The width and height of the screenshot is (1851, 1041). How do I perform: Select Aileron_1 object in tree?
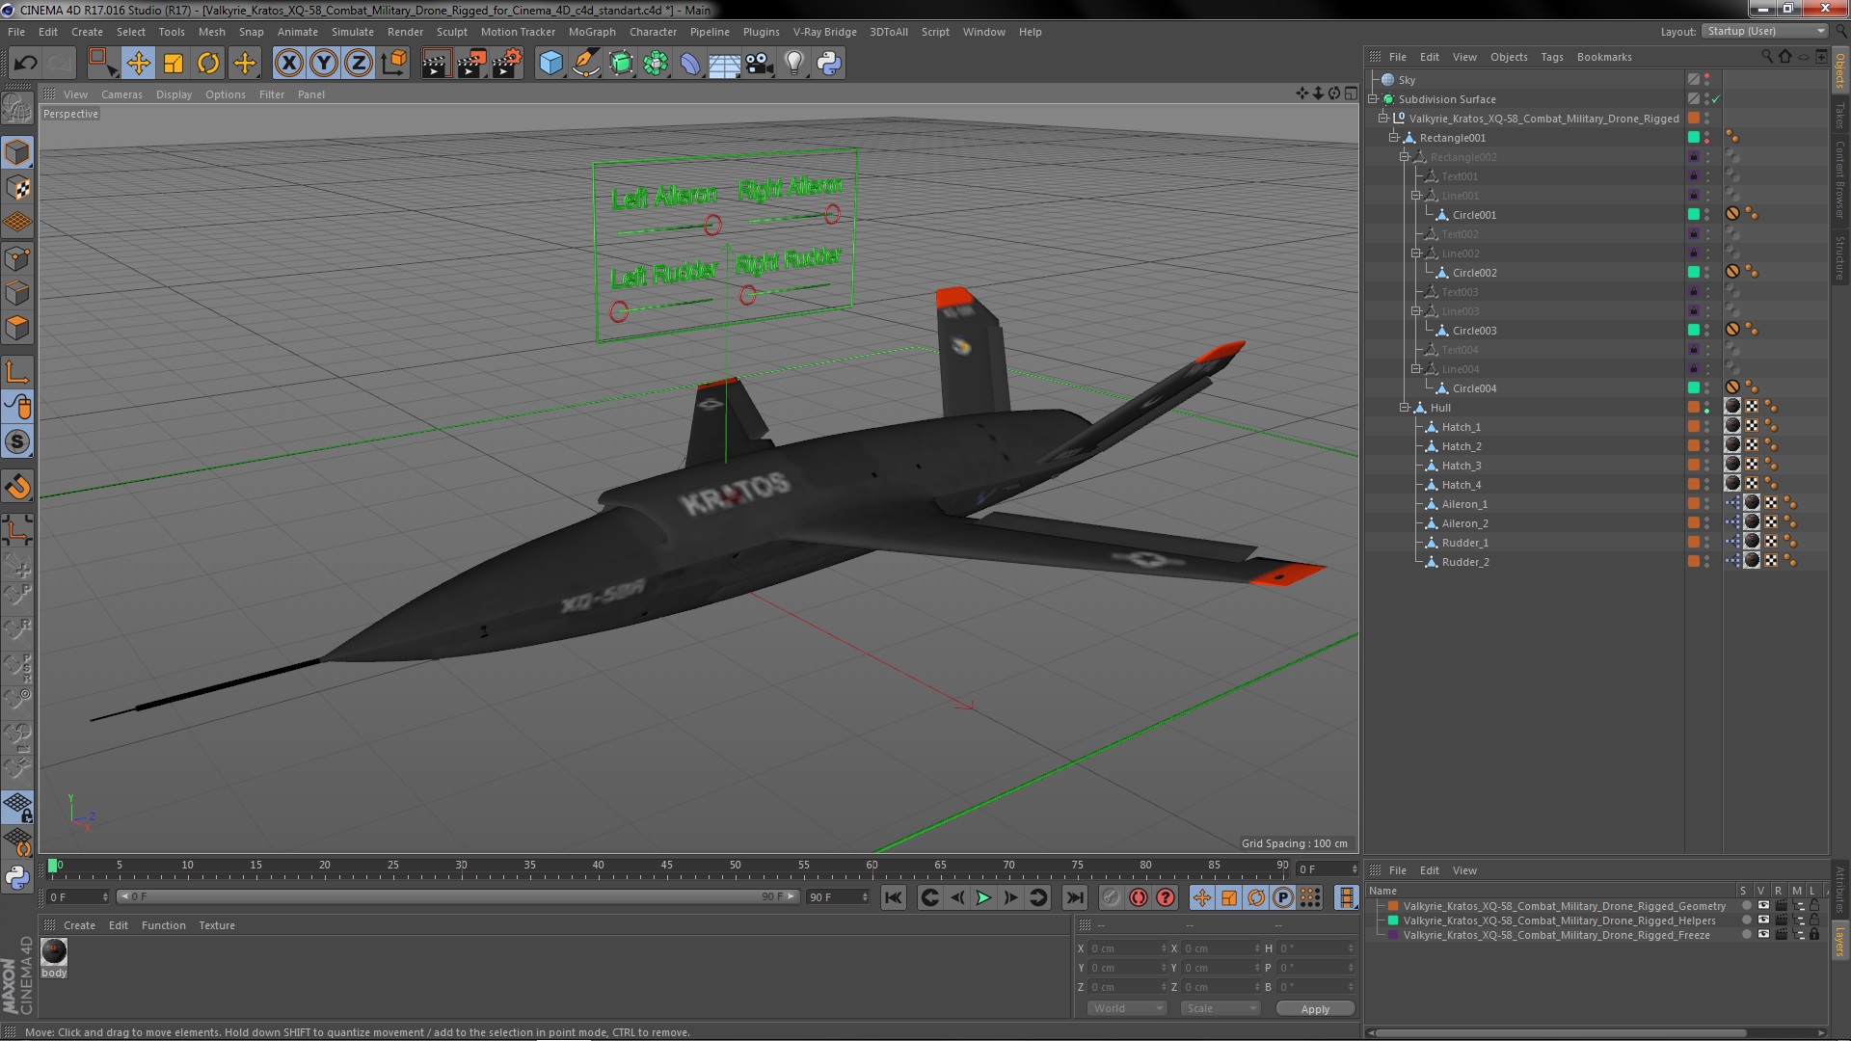pyautogui.click(x=1464, y=504)
